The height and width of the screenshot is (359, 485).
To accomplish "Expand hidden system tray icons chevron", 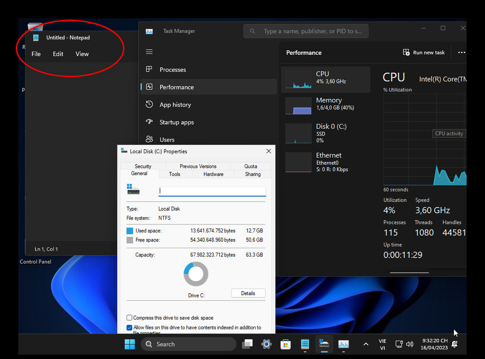I will pos(366,344).
